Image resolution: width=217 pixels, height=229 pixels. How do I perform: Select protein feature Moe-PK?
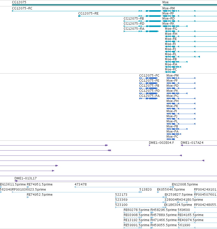click(x=172, y=91)
